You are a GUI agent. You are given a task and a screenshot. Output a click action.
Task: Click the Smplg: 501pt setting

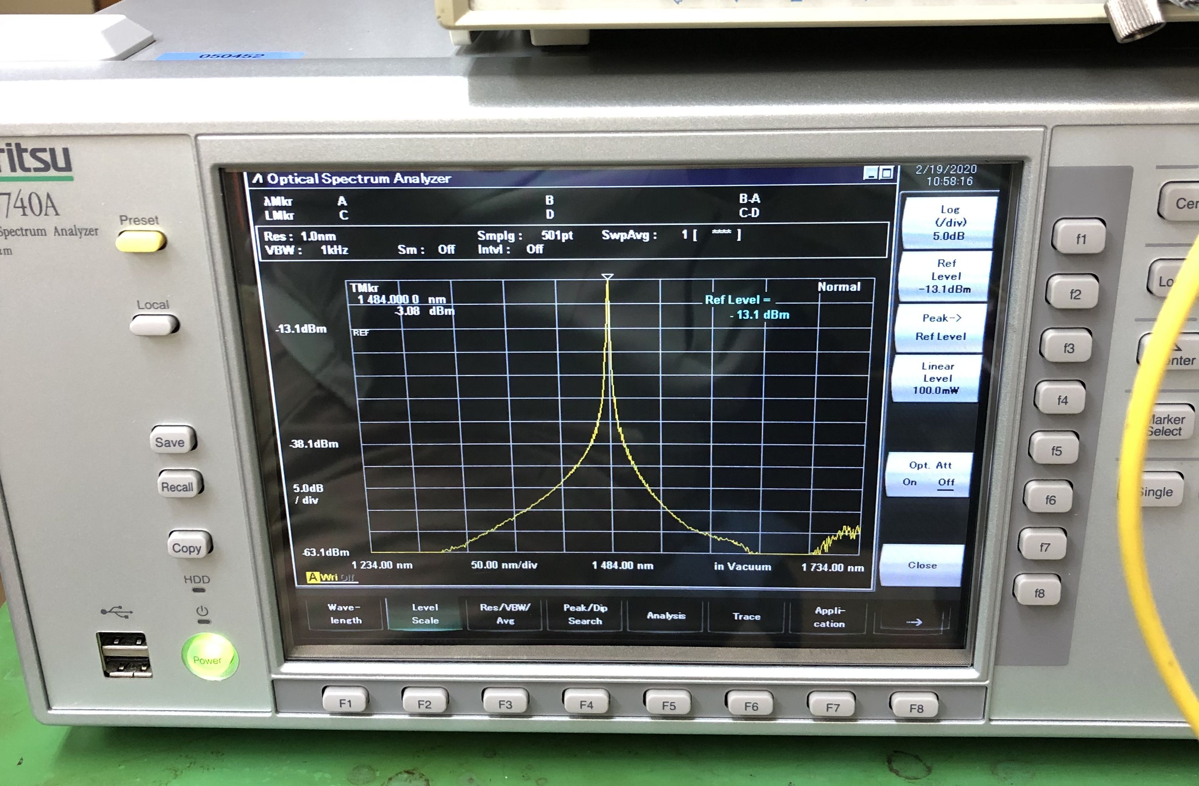point(525,235)
